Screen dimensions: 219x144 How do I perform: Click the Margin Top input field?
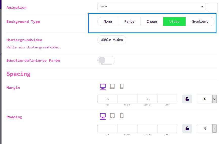pyautogui.click(x=107, y=99)
